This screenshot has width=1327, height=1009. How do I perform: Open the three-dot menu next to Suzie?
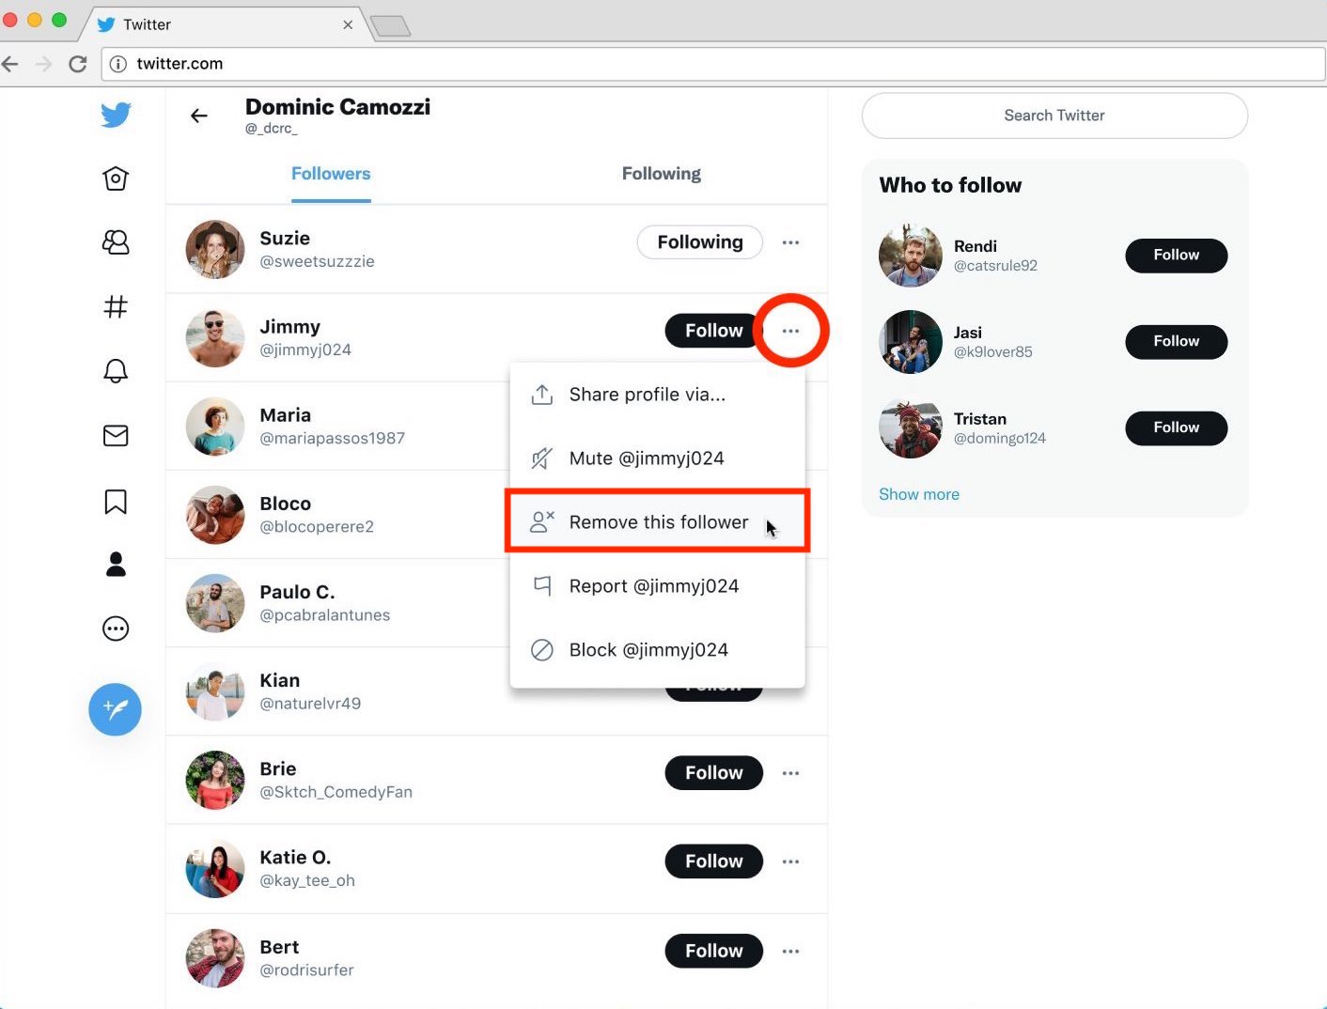click(x=790, y=241)
